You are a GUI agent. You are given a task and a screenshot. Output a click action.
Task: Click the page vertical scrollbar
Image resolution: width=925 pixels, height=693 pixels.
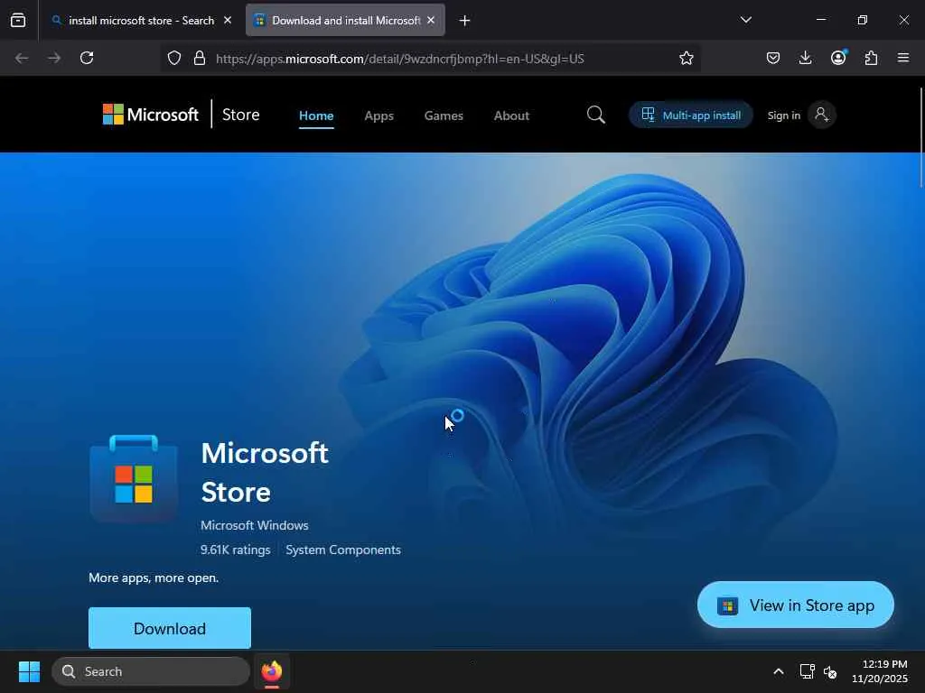click(920, 138)
